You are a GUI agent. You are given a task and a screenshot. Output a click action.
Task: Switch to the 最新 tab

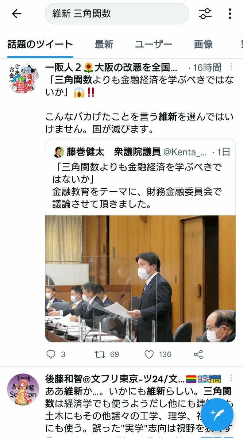click(104, 45)
